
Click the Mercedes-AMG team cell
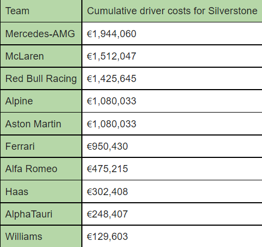[41, 33]
